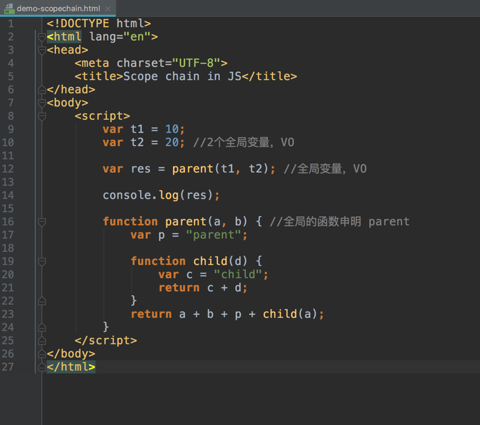The width and height of the screenshot is (480, 425).
Task: Click the title text Scope chain in JS
Action: 182,76
